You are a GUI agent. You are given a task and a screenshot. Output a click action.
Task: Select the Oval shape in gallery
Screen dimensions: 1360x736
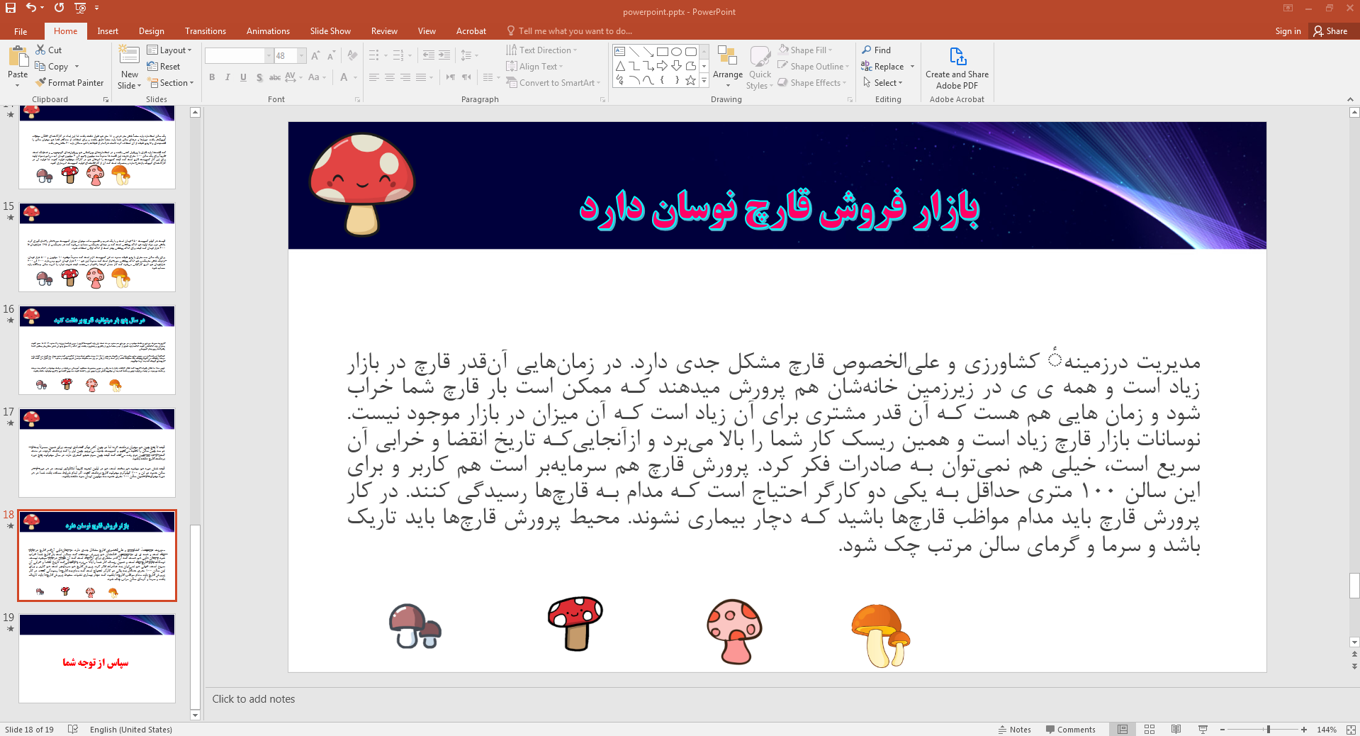click(676, 52)
